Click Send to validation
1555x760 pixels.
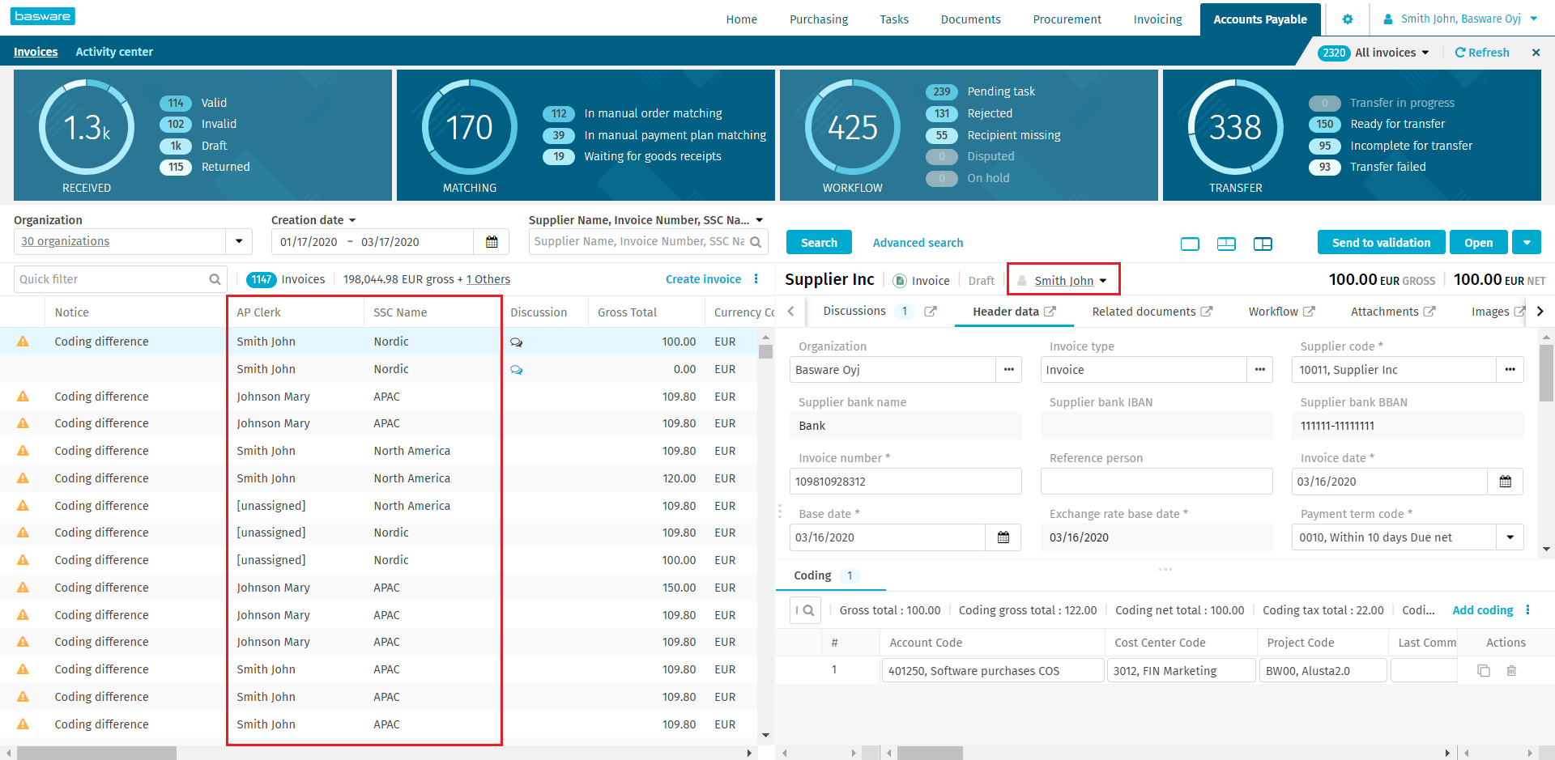(1381, 243)
